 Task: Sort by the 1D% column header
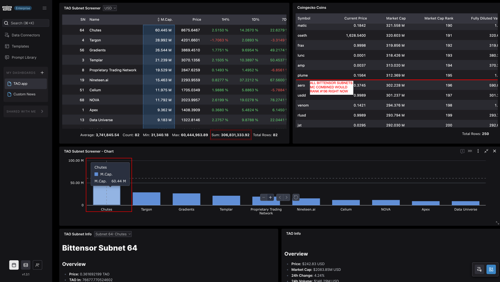pyautogui.click(x=255, y=20)
